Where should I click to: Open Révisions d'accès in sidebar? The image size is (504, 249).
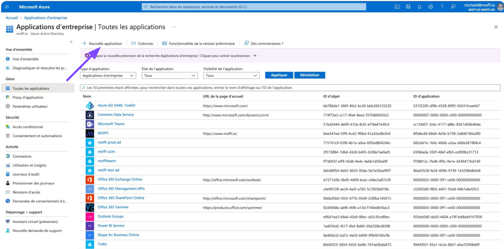26,192
